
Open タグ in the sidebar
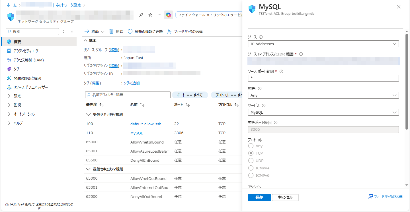pos(16,69)
